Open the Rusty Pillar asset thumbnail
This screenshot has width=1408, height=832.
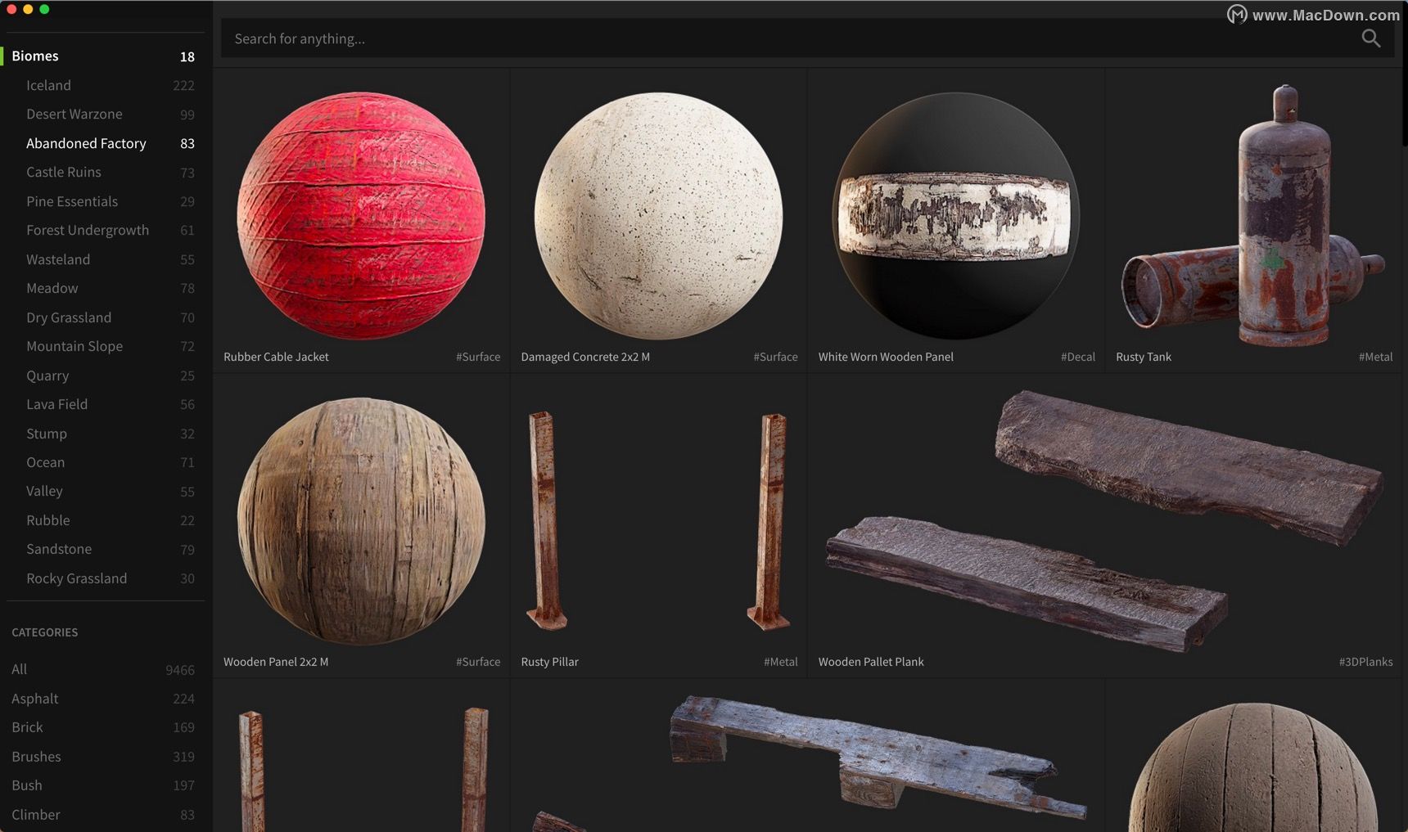(658, 521)
